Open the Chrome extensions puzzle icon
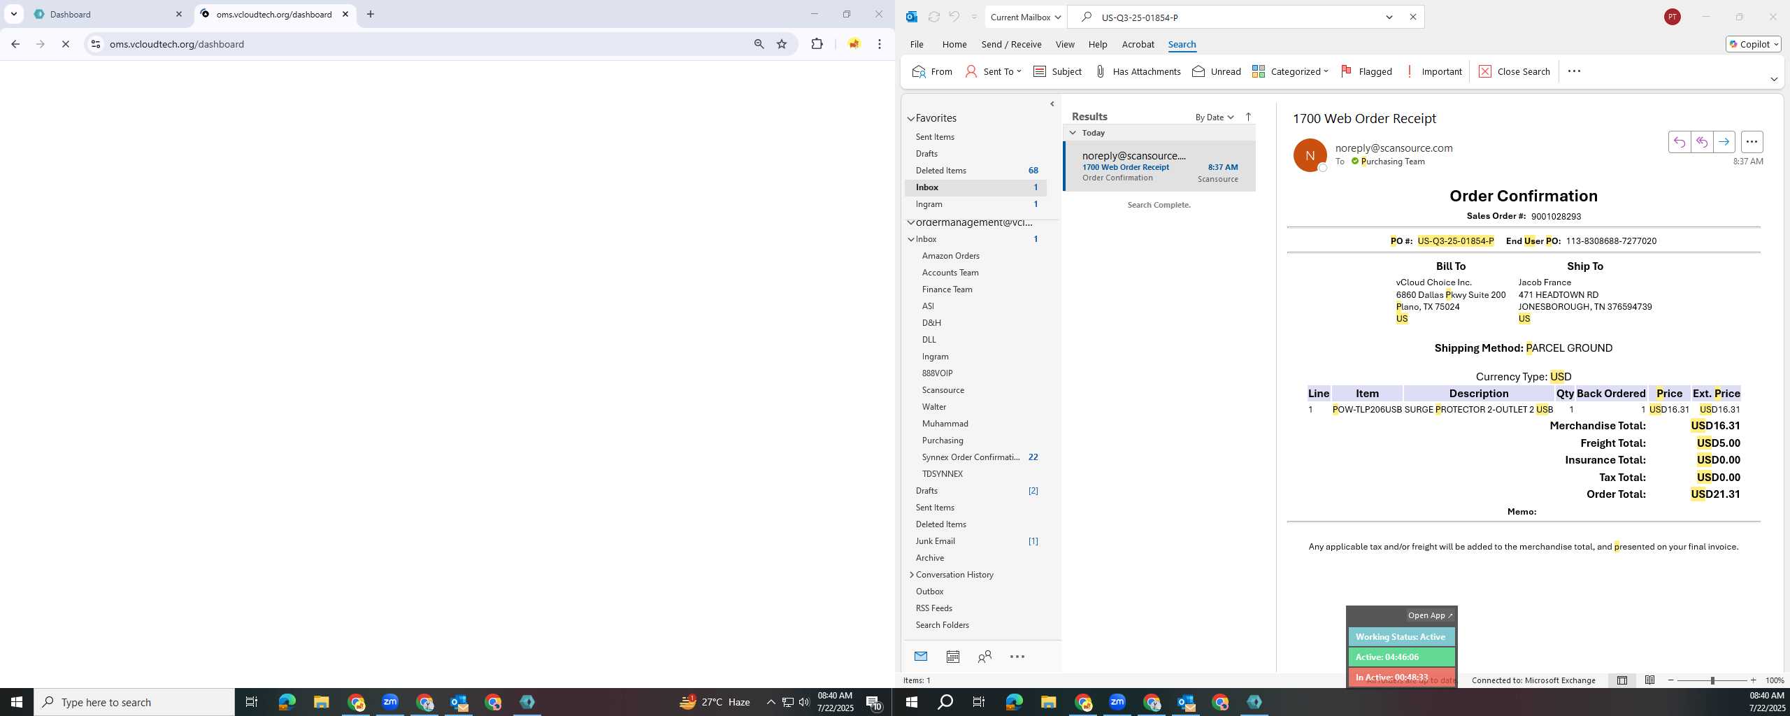Image resolution: width=1790 pixels, height=716 pixels. click(x=817, y=44)
